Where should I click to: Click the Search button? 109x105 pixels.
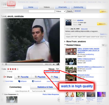(70, 11)
